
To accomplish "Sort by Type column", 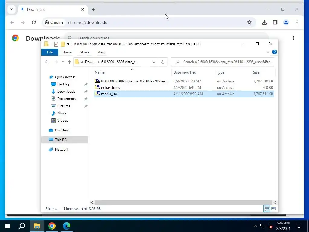I will 233,72.
